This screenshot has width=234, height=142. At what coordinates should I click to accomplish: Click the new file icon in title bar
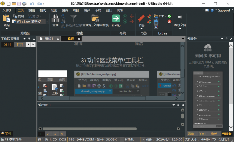tap(9, 3)
